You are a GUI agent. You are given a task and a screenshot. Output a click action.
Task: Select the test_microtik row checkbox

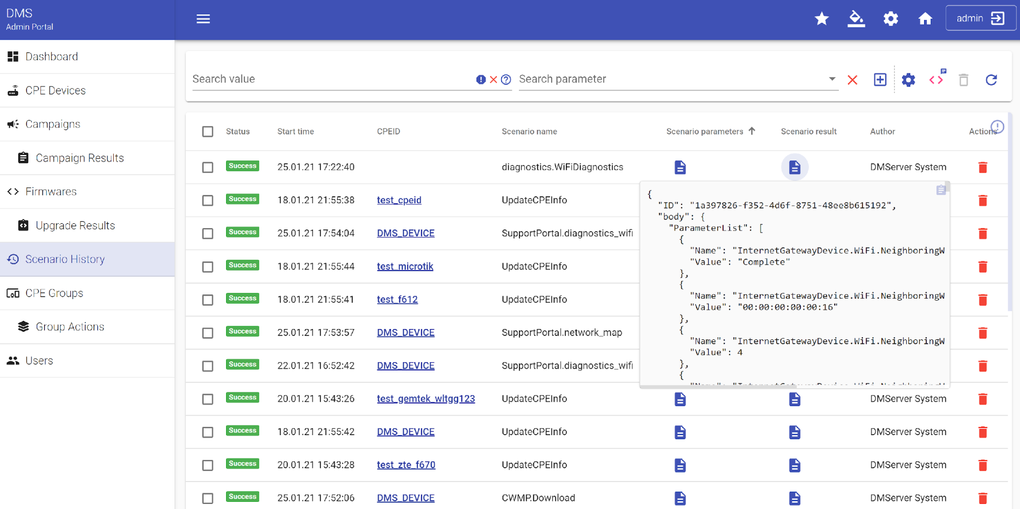tap(208, 266)
